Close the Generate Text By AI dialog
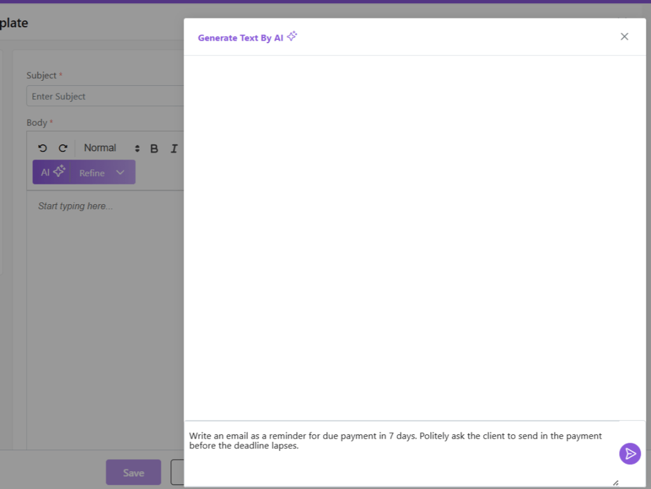 (x=624, y=37)
